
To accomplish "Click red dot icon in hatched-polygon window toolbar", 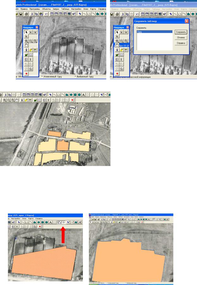I will (x=40, y=227).
